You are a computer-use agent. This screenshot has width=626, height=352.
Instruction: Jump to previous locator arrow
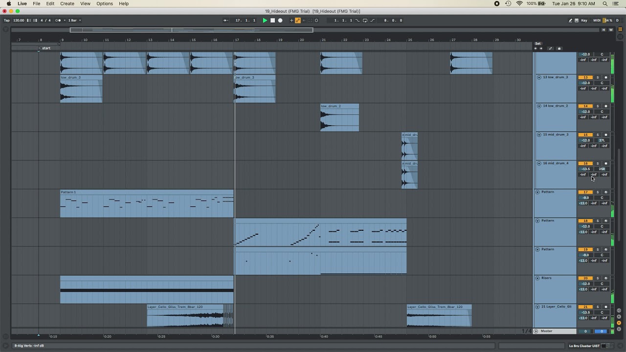[536, 48]
